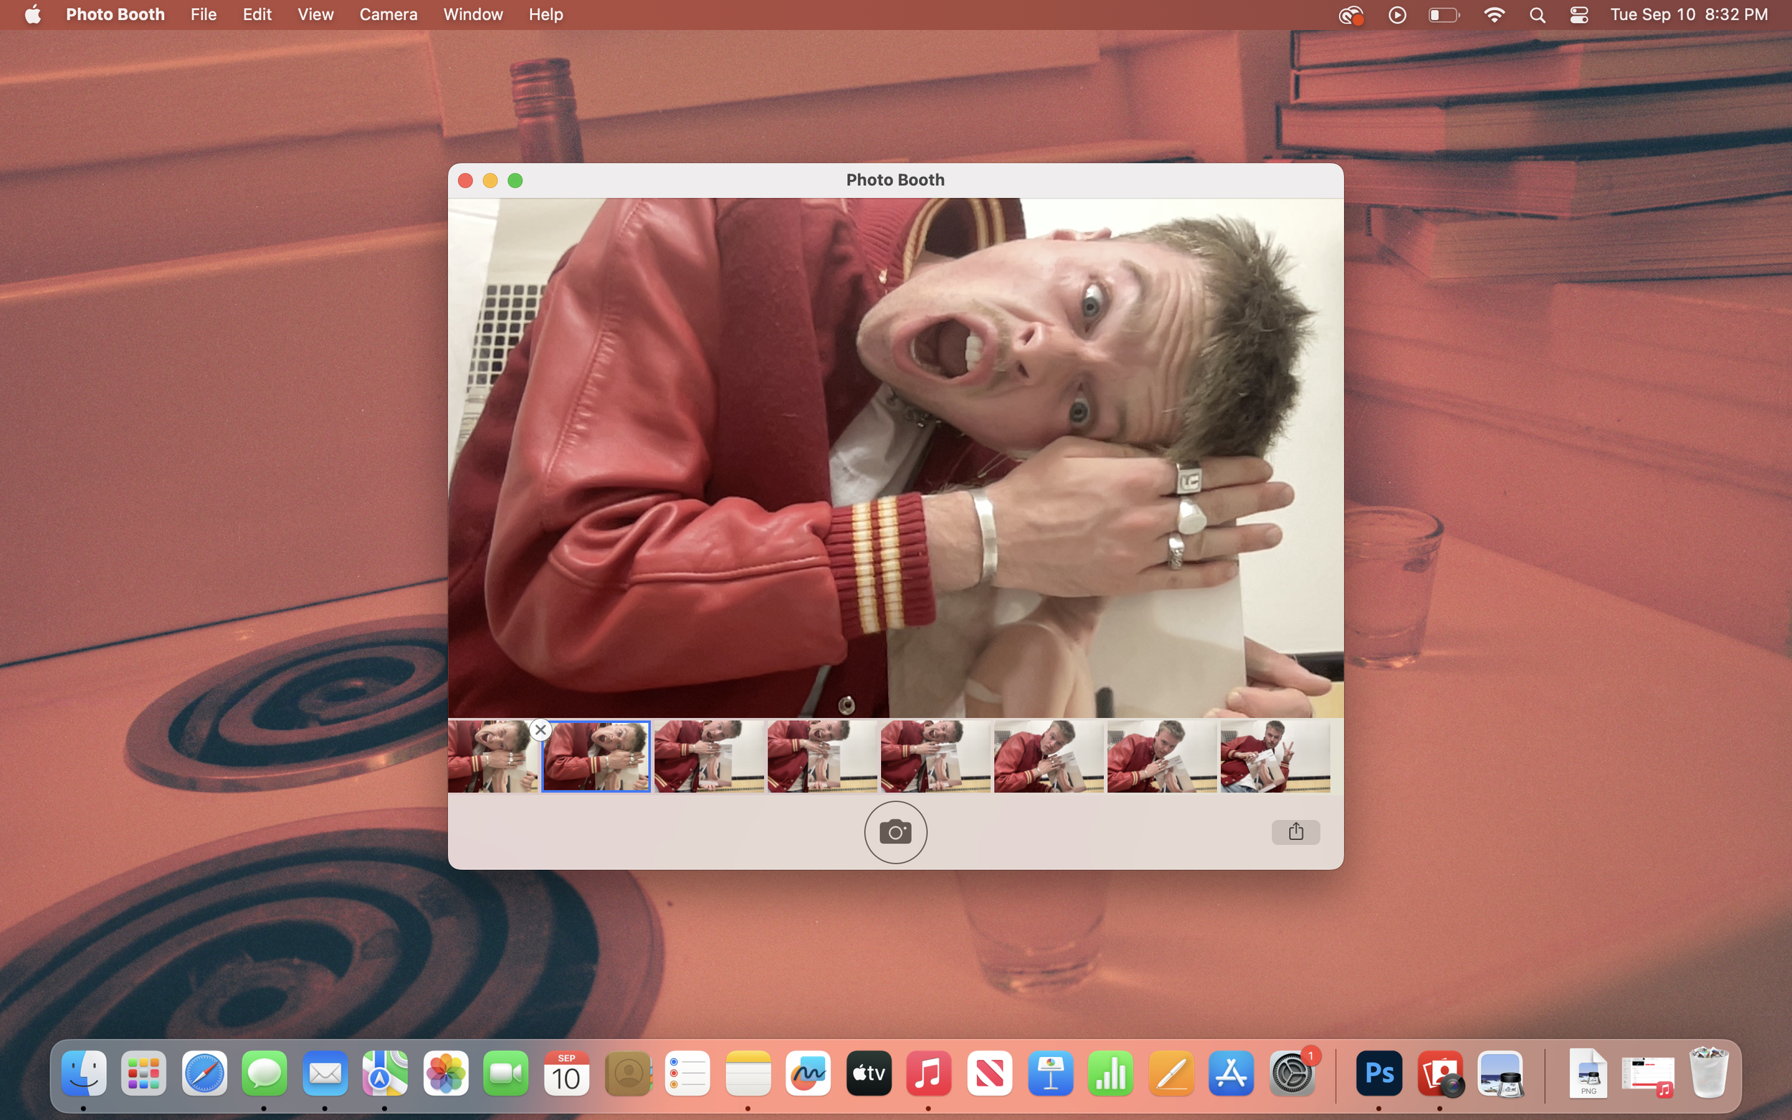Select the peace sign photo thumbnail
This screenshot has width=1792, height=1120.
point(1274,756)
